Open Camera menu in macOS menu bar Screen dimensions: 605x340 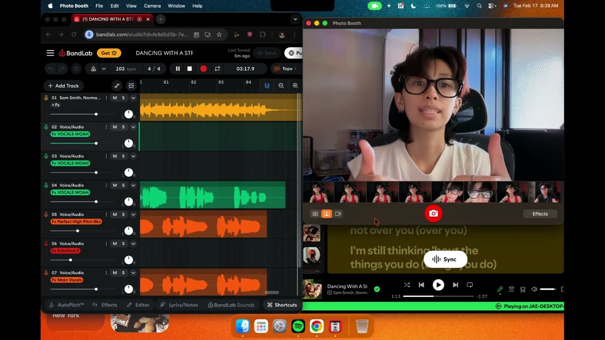(x=152, y=6)
